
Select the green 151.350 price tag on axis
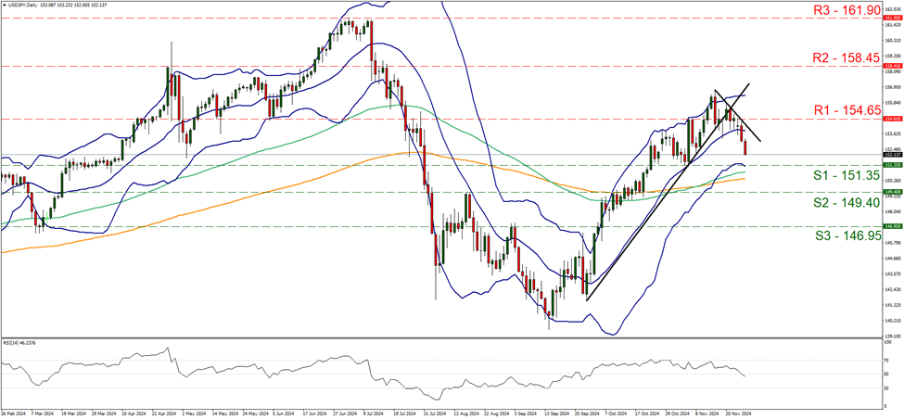point(891,165)
